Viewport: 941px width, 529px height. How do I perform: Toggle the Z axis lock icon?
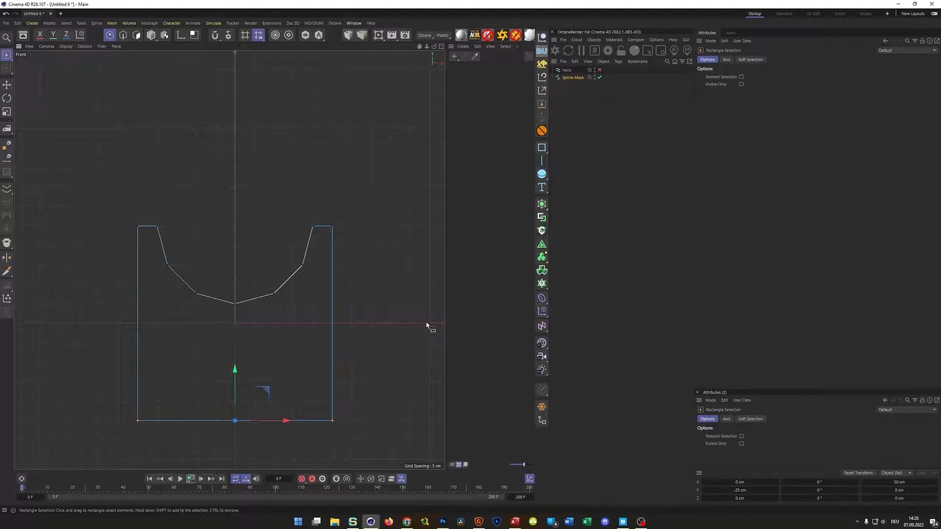pyautogui.click(x=66, y=35)
